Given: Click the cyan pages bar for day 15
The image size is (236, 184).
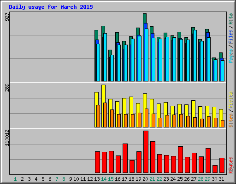Looking at the screenshot, I should coord(112,68).
